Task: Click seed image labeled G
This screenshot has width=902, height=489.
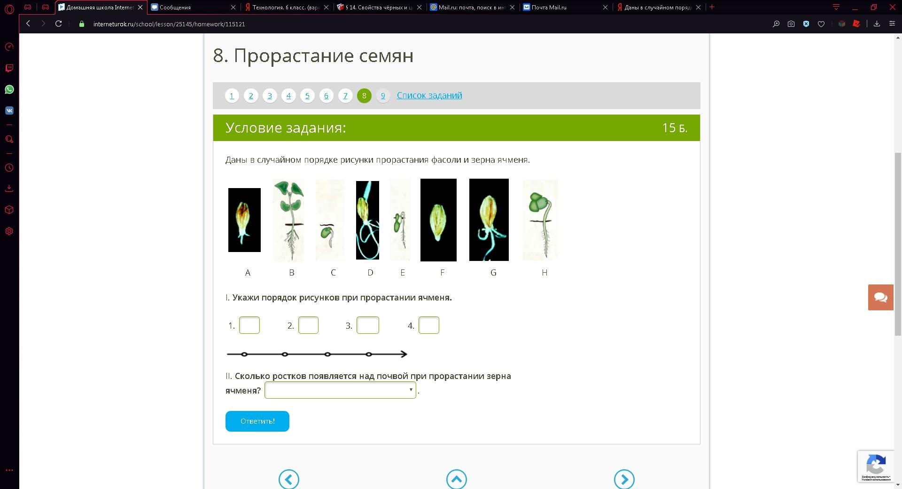Action: coord(489,220)
